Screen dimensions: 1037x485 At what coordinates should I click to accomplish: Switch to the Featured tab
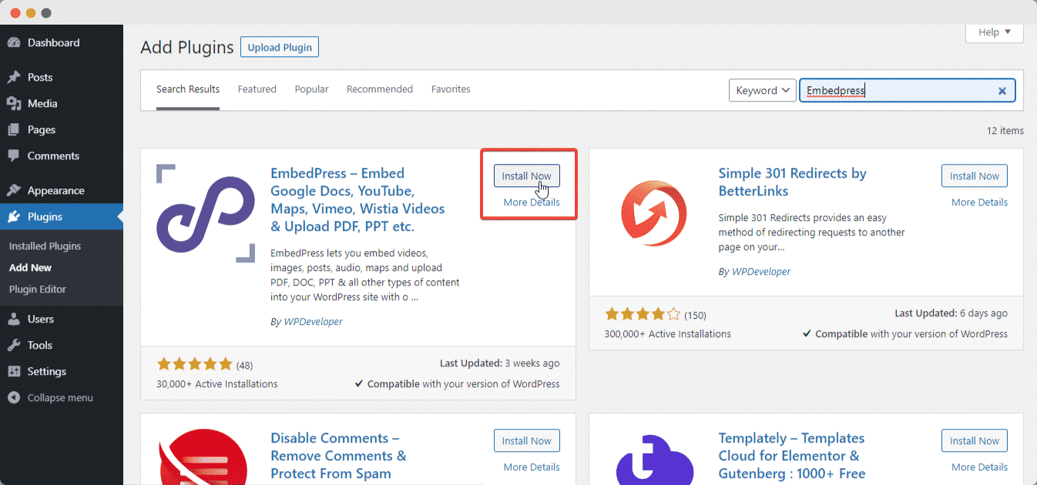click(257, 89)
